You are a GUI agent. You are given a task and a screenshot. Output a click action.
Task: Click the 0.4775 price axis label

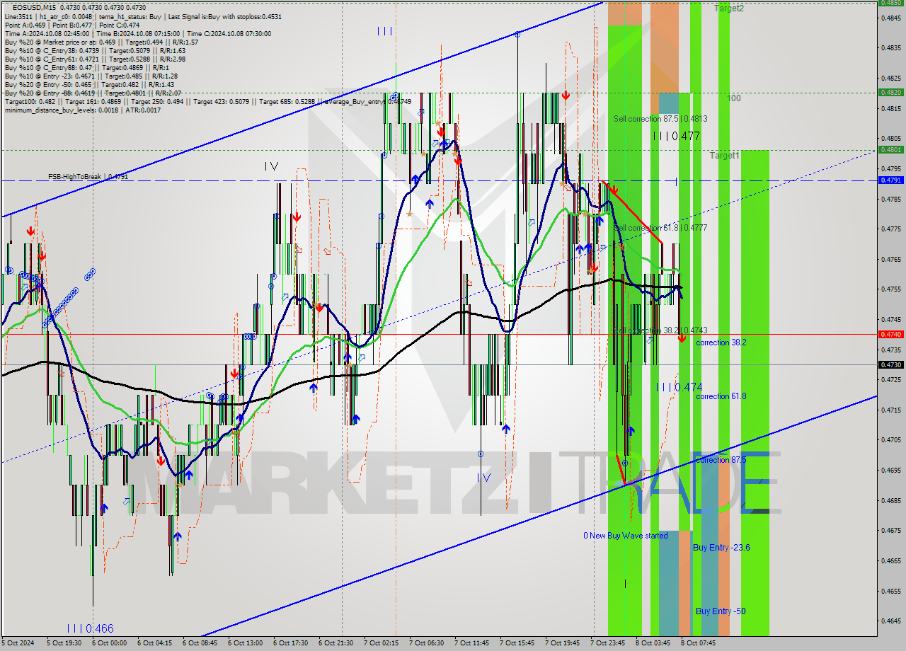point(890,229)
